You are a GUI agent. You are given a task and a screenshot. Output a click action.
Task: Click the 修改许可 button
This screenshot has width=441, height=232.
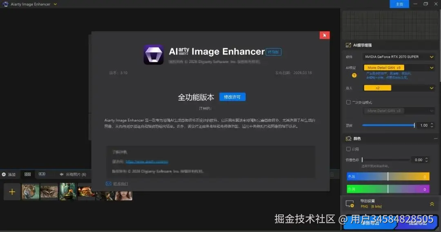(232, 97)
